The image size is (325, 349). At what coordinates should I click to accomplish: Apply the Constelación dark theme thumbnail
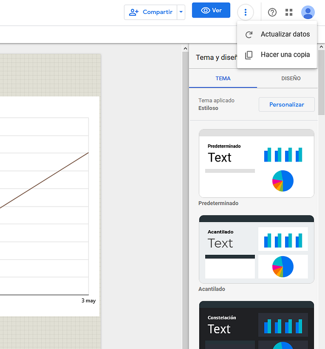click(x=256, y=325)
